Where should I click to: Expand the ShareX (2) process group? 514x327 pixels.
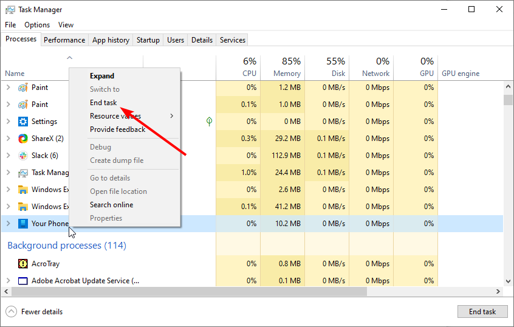pyautogui.click(x=9, y=139)
